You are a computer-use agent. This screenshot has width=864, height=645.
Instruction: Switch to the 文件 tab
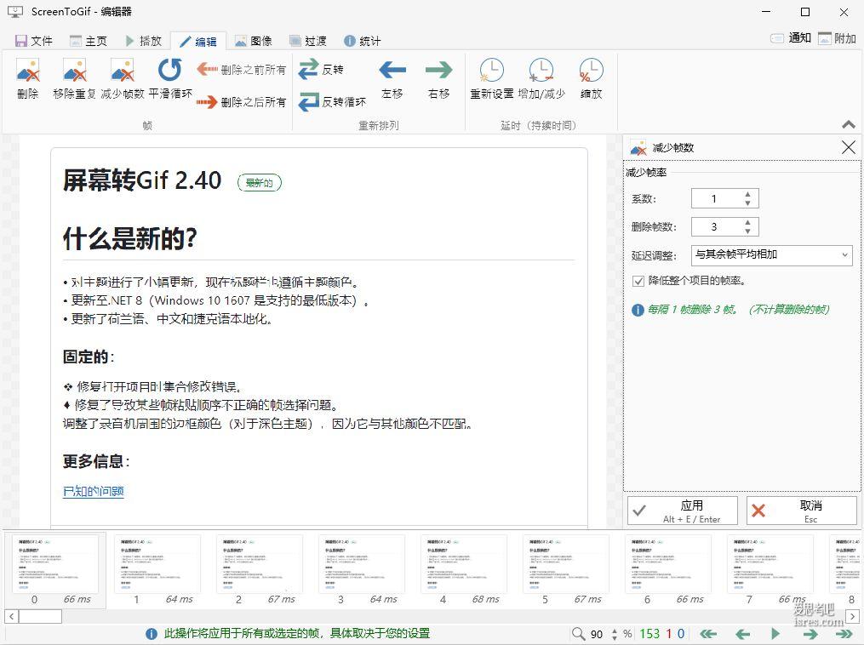[33, 41]
